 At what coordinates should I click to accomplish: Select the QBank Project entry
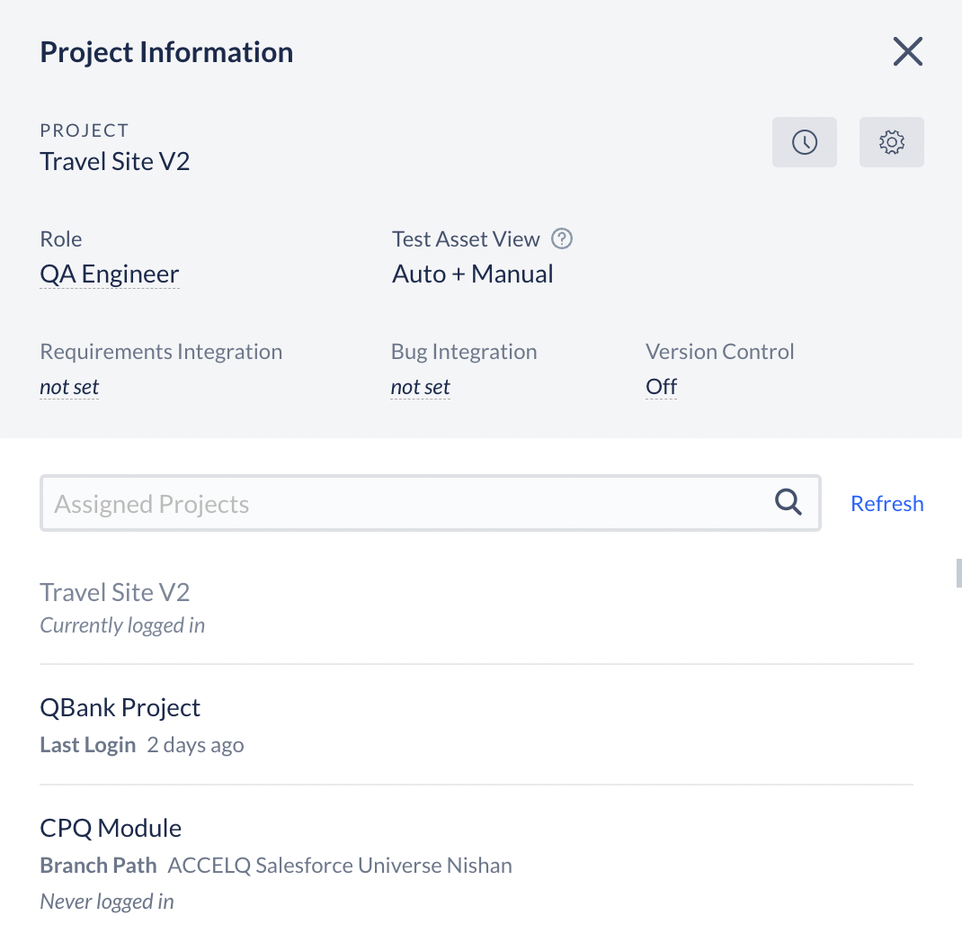120,707
